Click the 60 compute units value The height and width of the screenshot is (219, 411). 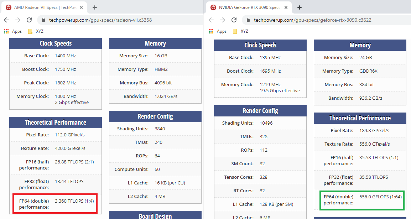[x=157, y=170]
